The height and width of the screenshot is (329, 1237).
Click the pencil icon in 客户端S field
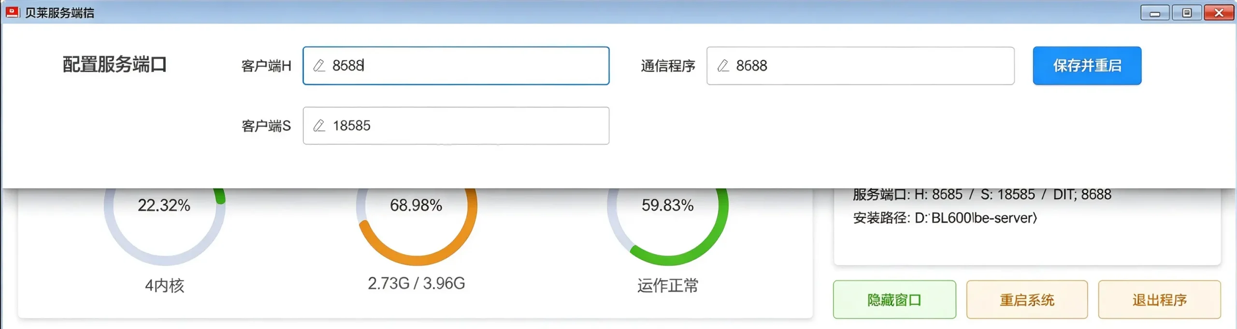click(x=319, y=126)
